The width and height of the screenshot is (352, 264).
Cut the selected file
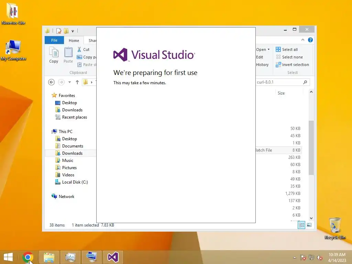click(x=83, y=49)
